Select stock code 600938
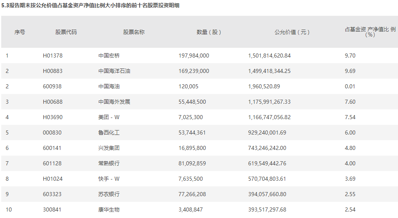Image resolution: width=398 pixels, height=218 pixels. (52, 86)
